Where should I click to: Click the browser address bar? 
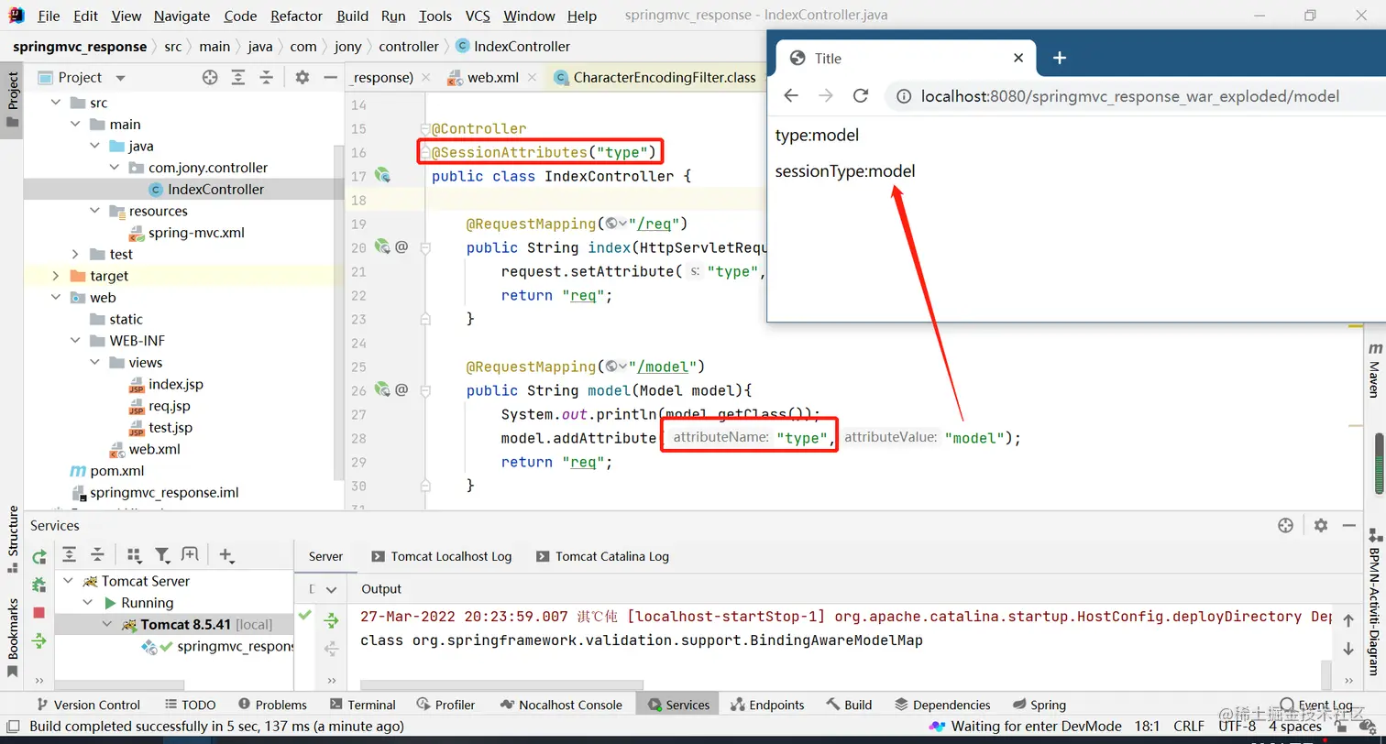click(x=1135, y=96)
